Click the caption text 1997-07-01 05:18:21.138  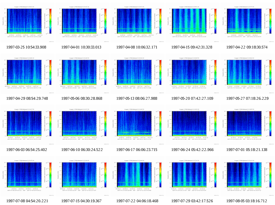pos(247,150)
